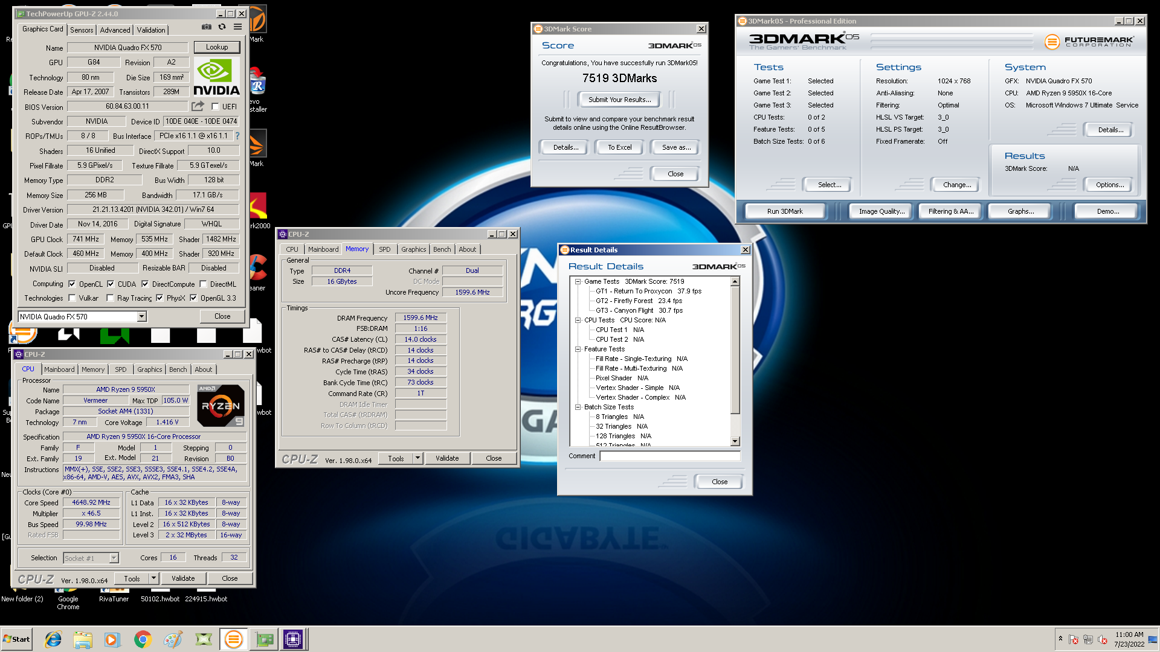
Task: Toggle the PhysX checkbox
Action: pos(159,298)
